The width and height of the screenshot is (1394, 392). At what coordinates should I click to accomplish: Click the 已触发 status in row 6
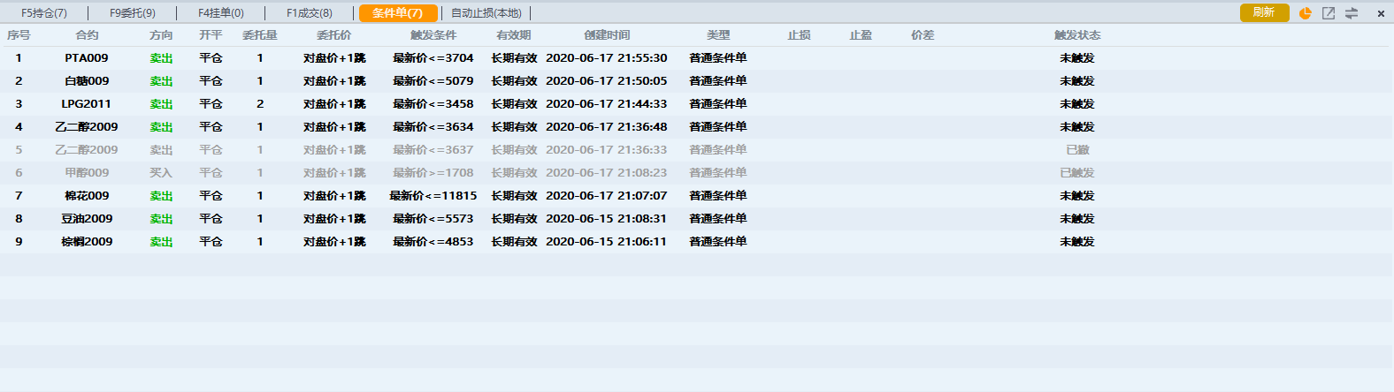[1077, 173]
